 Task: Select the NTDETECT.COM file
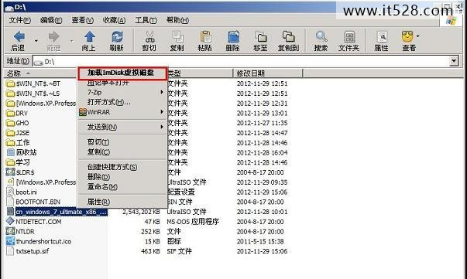(33, 221)
